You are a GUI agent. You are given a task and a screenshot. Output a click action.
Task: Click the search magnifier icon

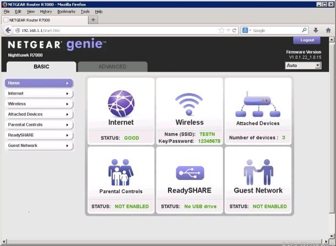tap(304, 30)
